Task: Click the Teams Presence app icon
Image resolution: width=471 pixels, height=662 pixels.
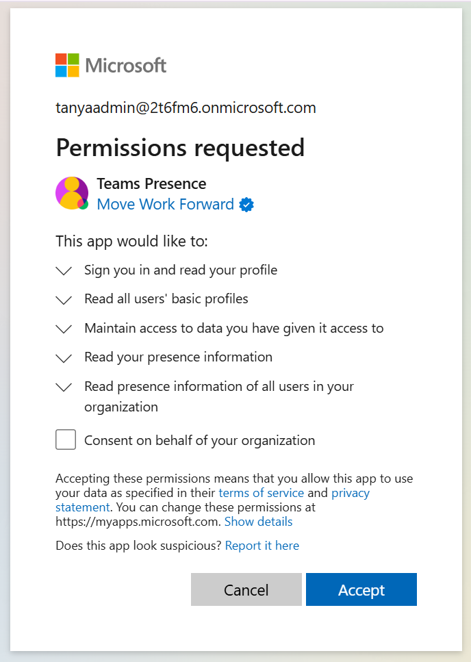Action: (72, 193)
